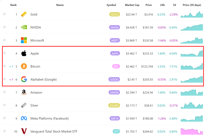Sort table by Rank column
206x137 pixels.
[x=13, y=5]
